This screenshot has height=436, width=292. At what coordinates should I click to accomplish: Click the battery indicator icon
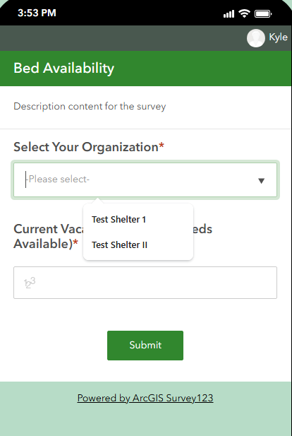pos(263,13)
